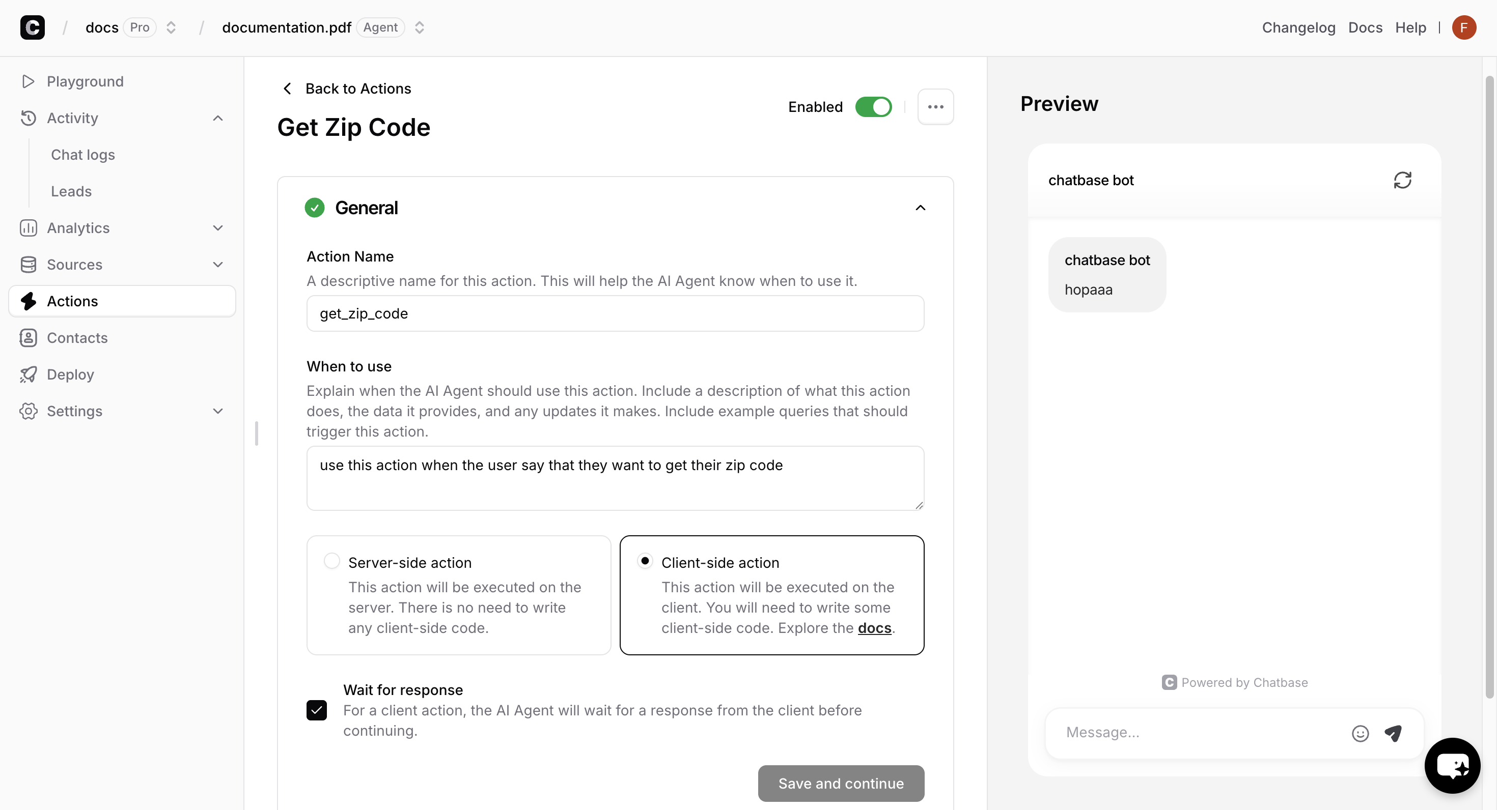The image size is (1497, 810).
Task: Open the floating chat bubble widget
Action: [1452, 765]
